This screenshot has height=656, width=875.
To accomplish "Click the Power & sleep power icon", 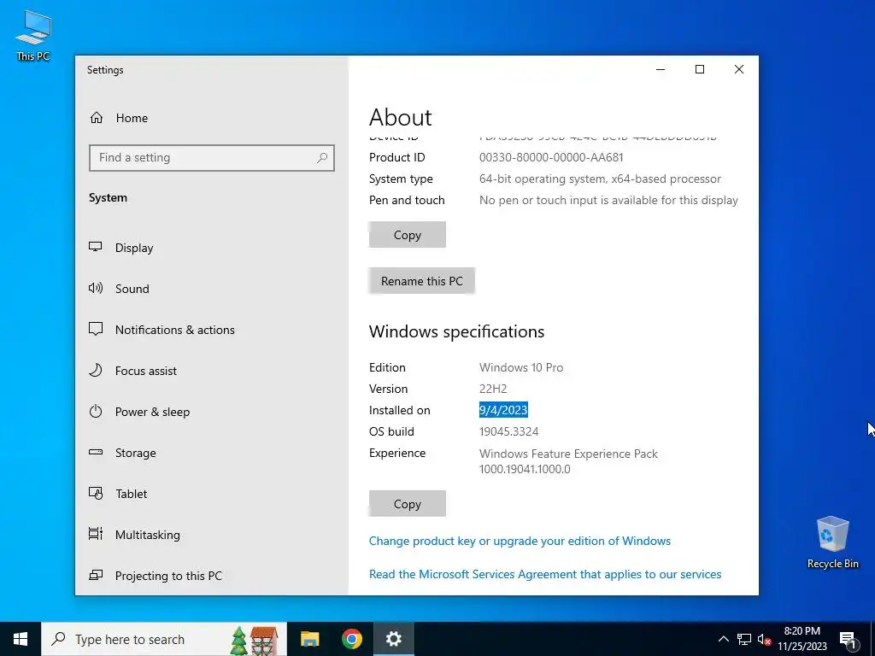I will point(96,411).
